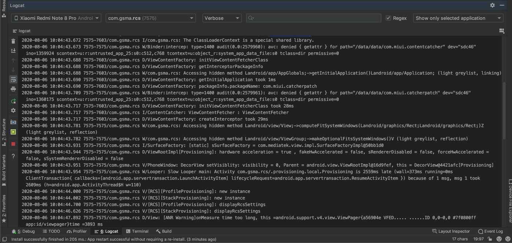
Task: Click the '[ANR Warning]onMeasure time too long' log line
Action: [x=249, y=221]
